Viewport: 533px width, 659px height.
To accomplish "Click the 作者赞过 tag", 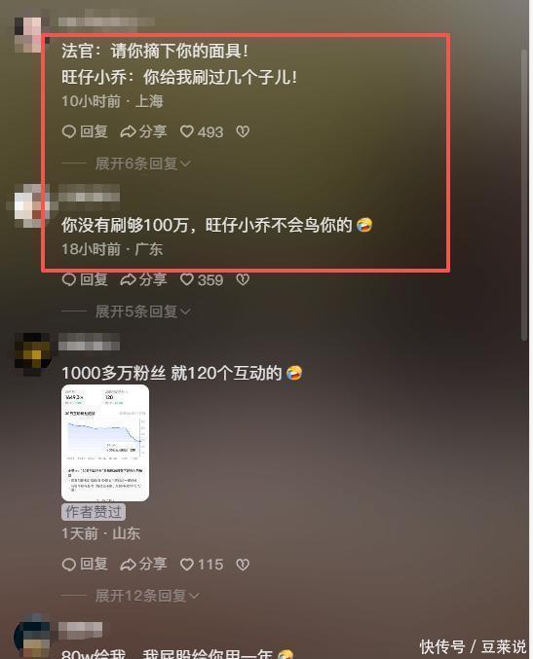I will (94, 511).
